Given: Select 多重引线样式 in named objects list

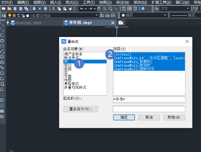Looking at the screenshot, I should click(x=75, y=87).
